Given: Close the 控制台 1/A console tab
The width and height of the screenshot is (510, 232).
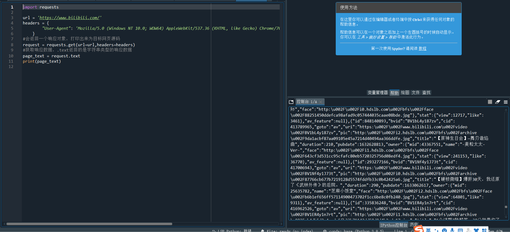Looking at the screenshot, I should [x=321, y=102].
